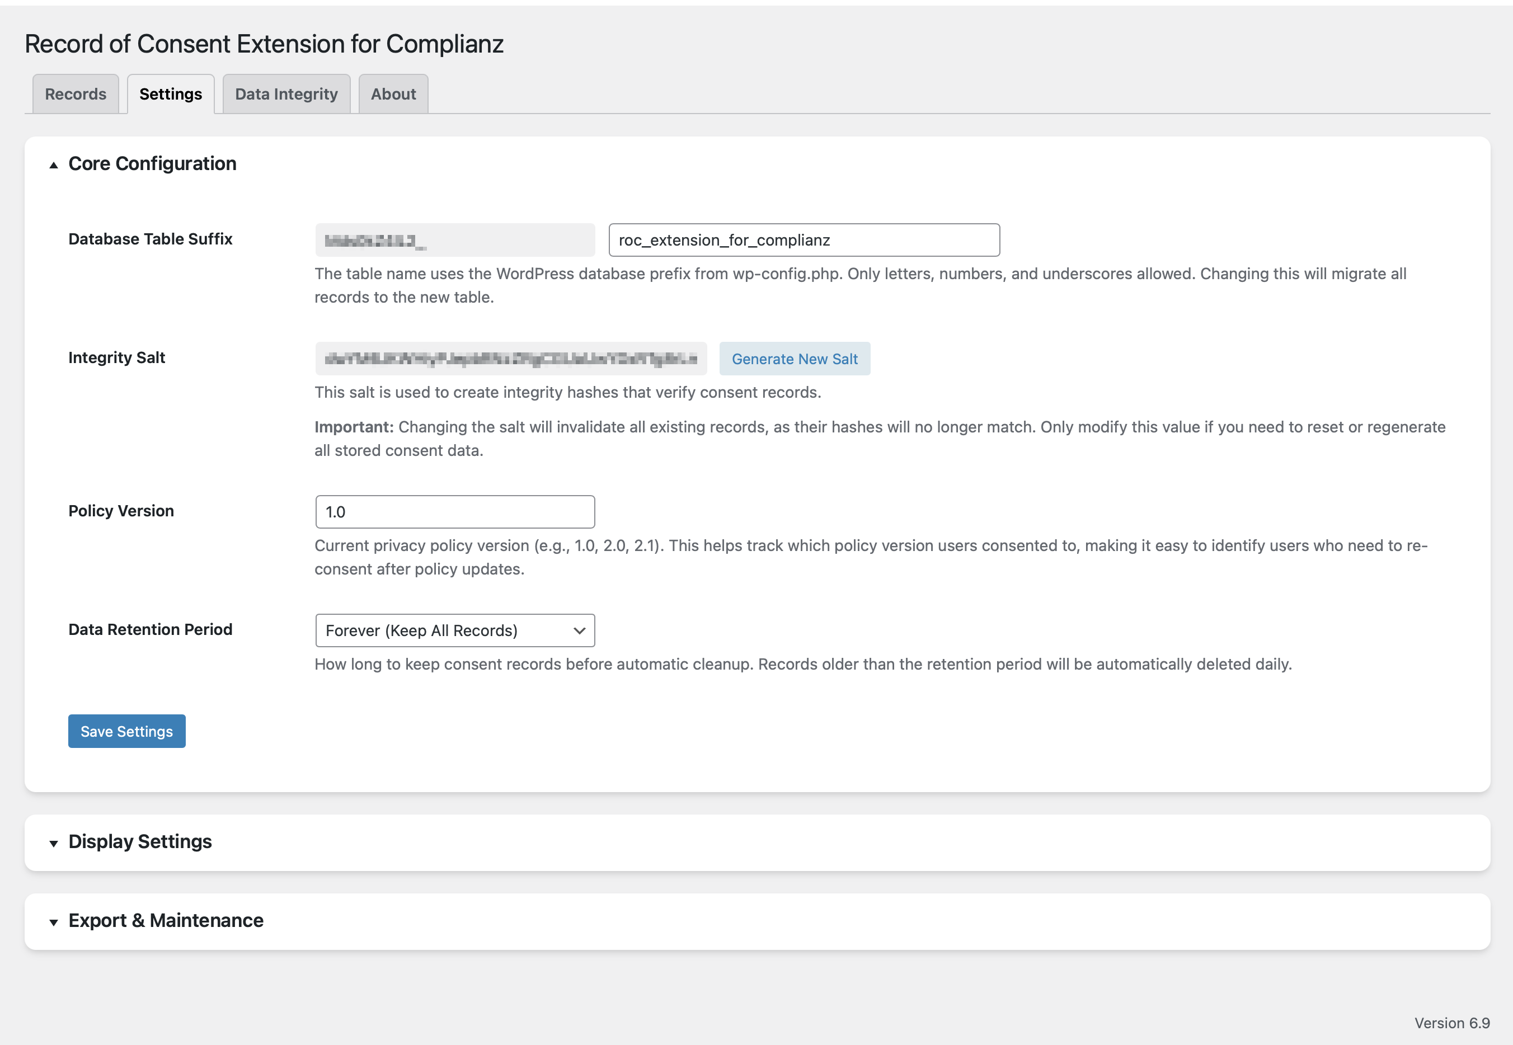Click the blurred Integrity Salt field

click(x=510, y=359)
